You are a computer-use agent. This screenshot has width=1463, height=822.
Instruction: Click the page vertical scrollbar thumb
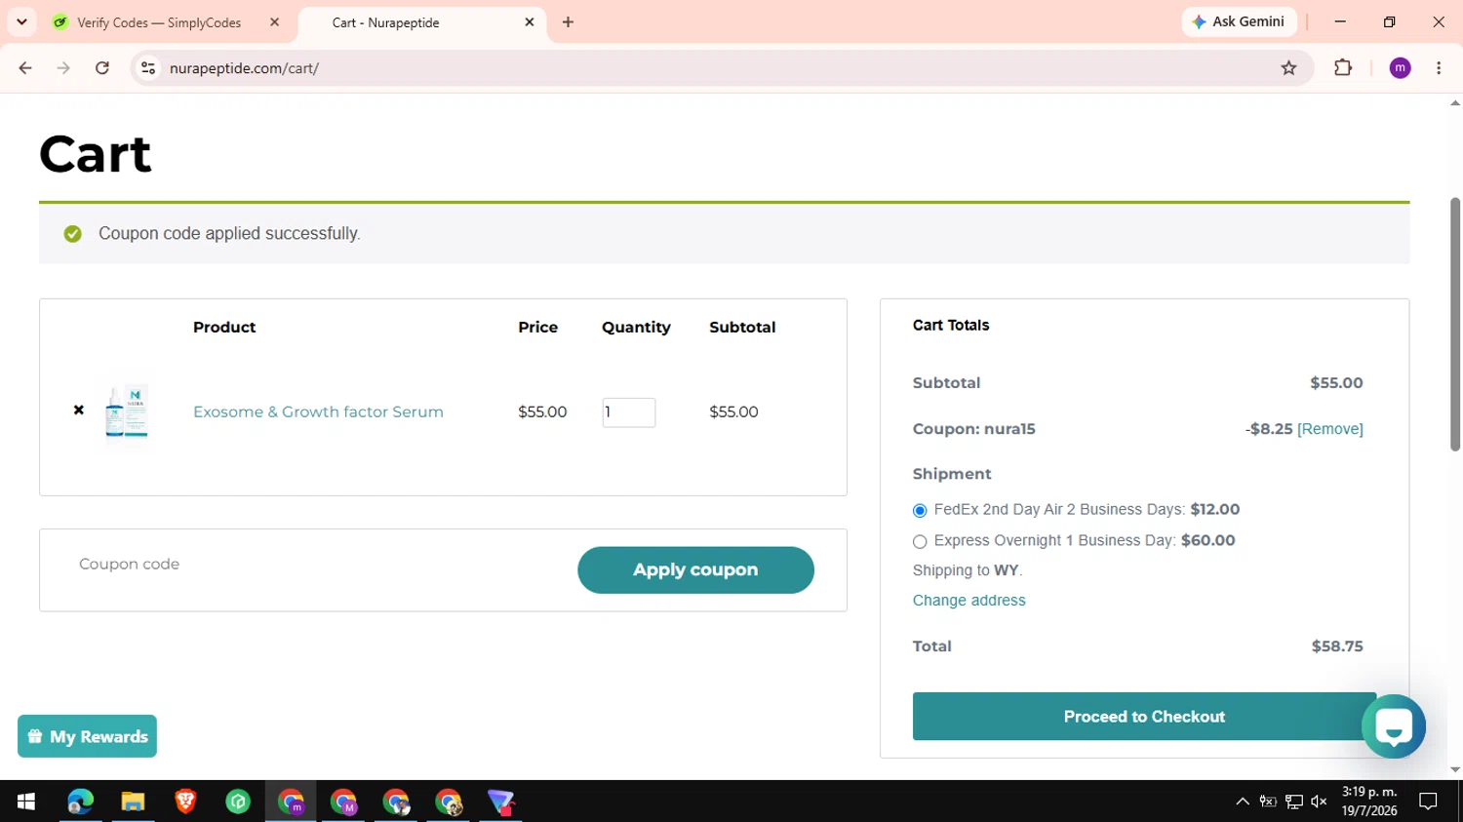[1455, 324]
